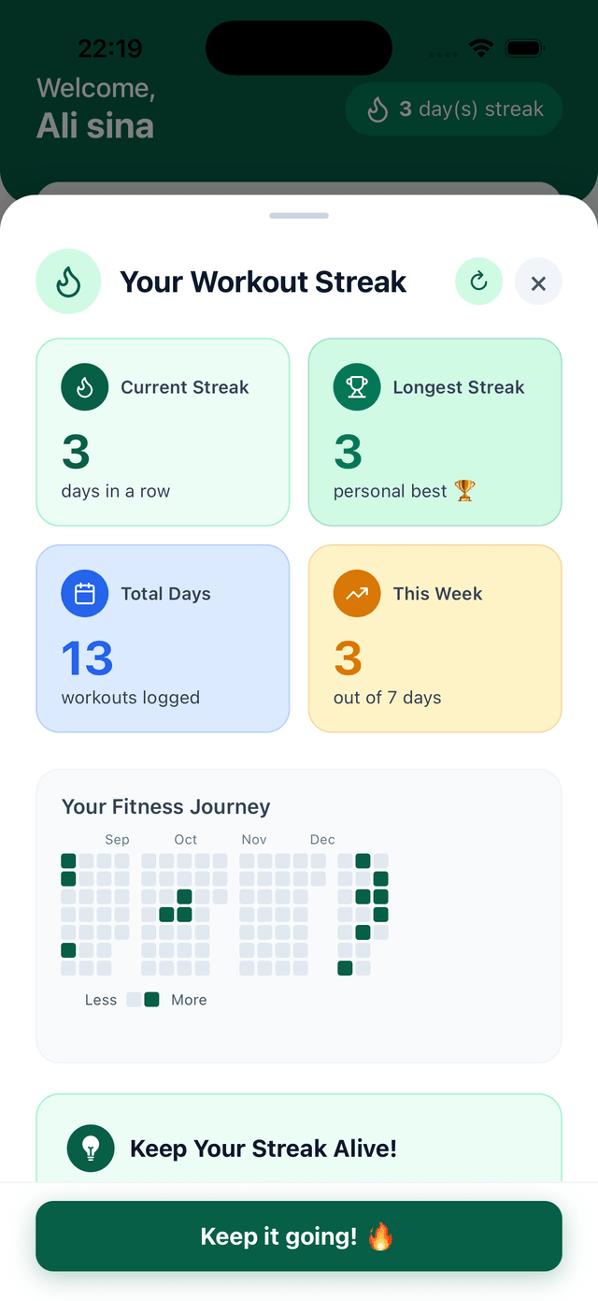This screenshot has height=1301, width=598.
Task: Click the This Week trending arrow icon
Action: [357, 593]
